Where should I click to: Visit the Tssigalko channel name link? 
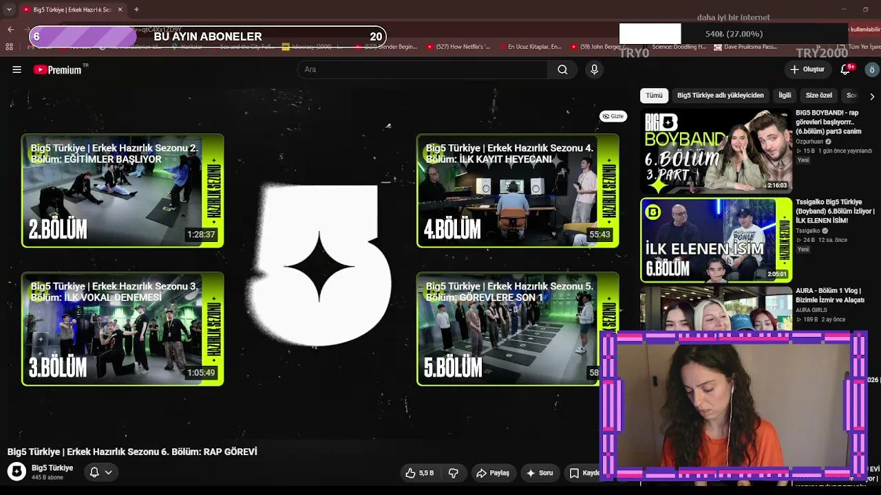[x=808, y=231]
